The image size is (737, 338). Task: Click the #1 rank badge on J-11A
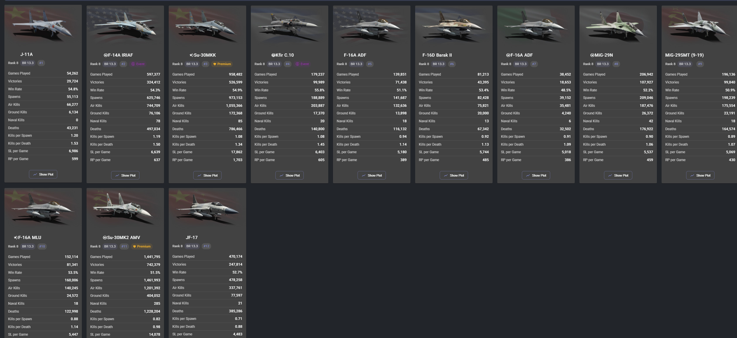(41, 63)
